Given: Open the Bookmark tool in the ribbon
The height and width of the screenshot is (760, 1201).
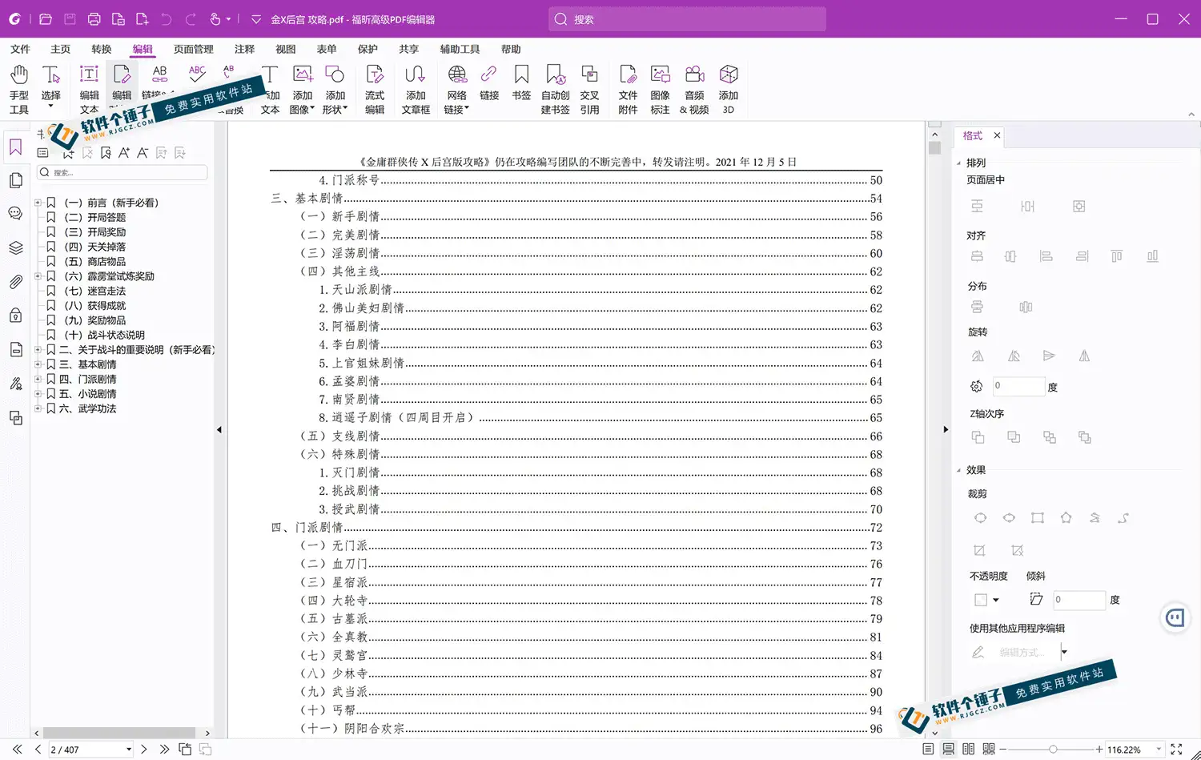Looking at the screenshot, I should coord(521,83).
